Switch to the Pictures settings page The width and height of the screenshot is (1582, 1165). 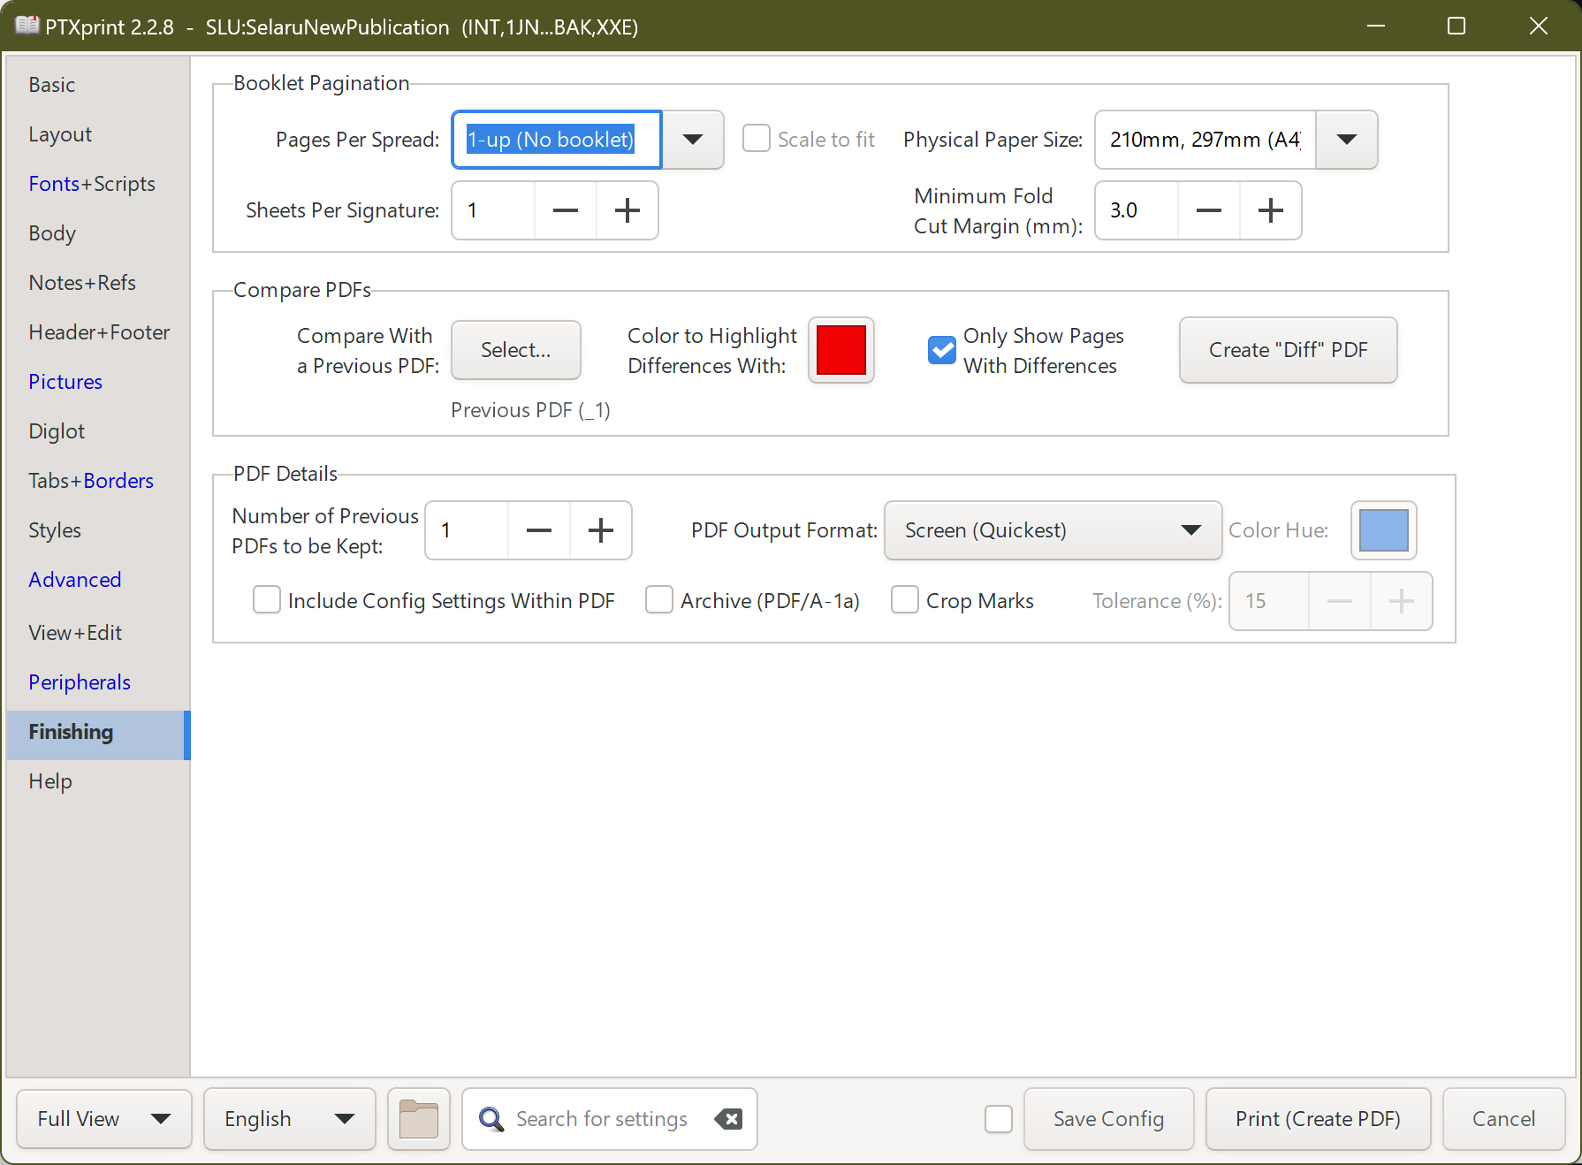click(x=65, y=381)
